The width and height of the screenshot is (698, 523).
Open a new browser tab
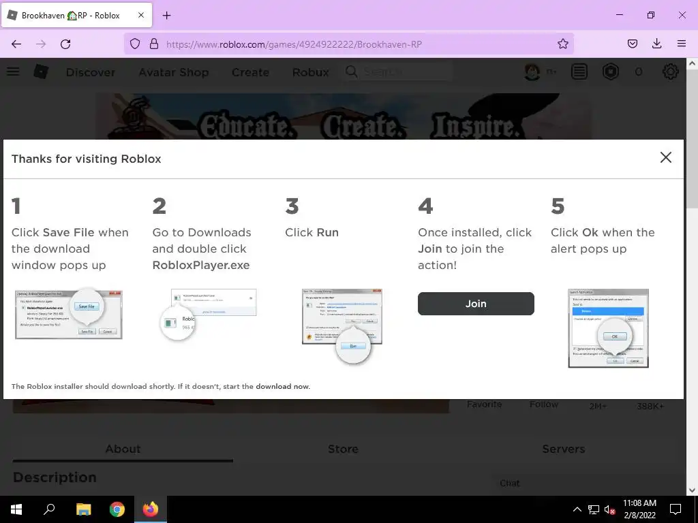pyautogui.click(x=166, y=16)
